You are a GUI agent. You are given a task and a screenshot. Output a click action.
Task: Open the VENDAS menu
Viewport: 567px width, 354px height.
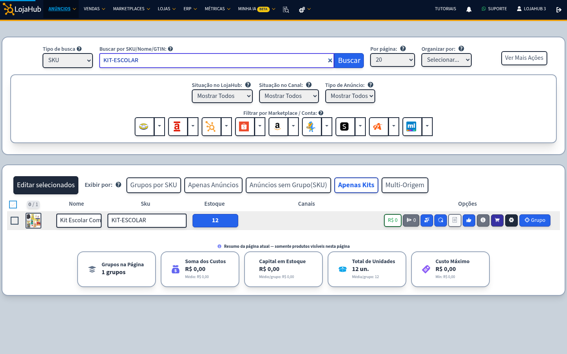click(x=94, y=9)
